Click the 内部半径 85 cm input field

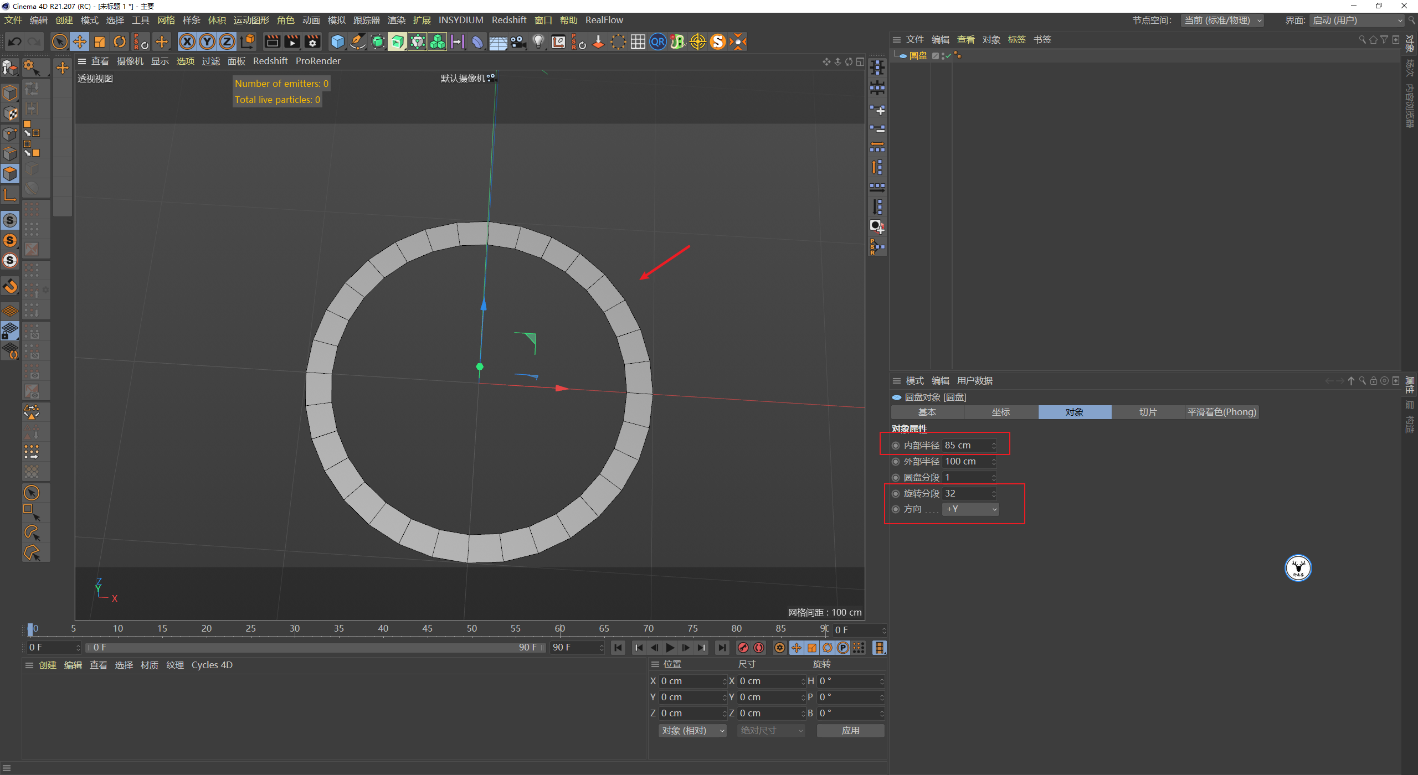(967, 445)
